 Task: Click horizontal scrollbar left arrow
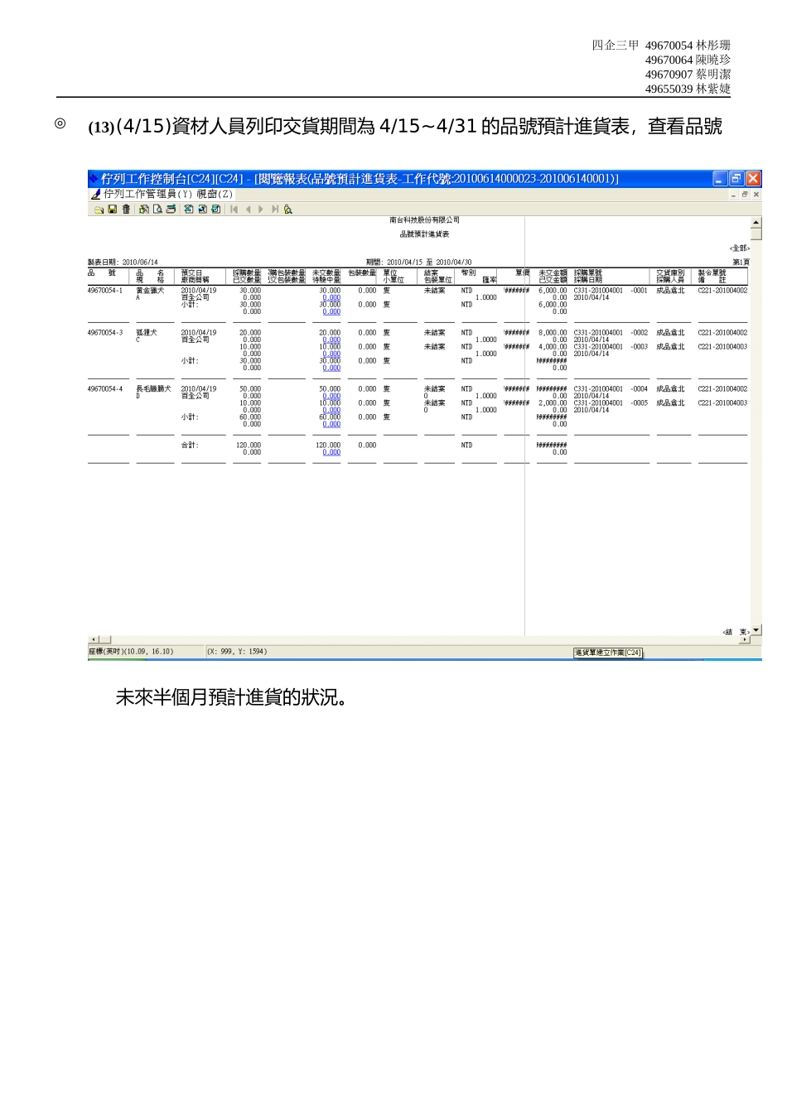[x=93, y=640]
